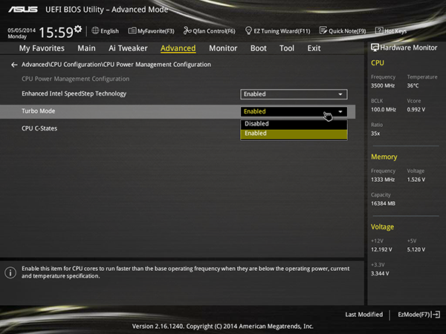Open the Tool tab
The width and height of the screenshot is (446, 334).
coord(287,48)
